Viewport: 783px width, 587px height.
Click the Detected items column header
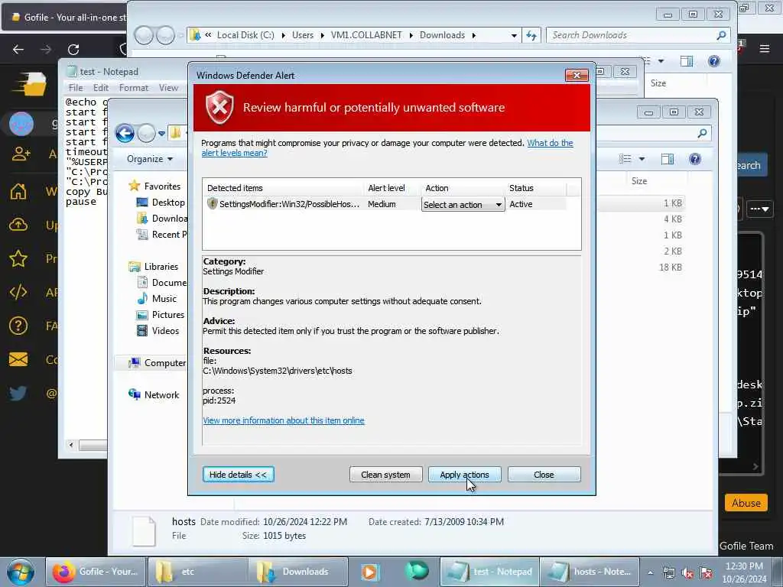pyautogui.click(x=235, y=188)
